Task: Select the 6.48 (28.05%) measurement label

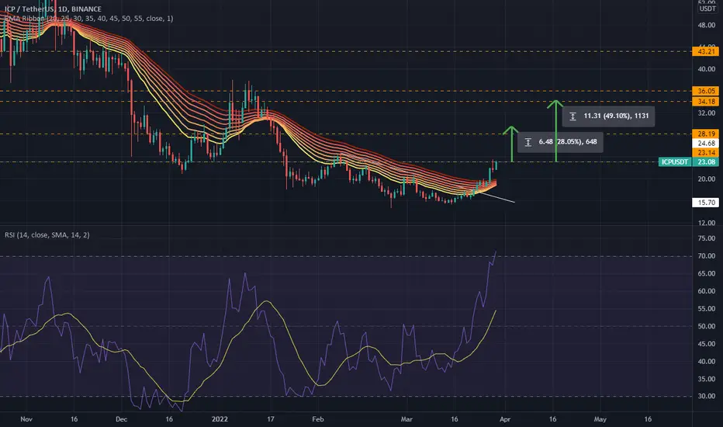Action: 560,142
